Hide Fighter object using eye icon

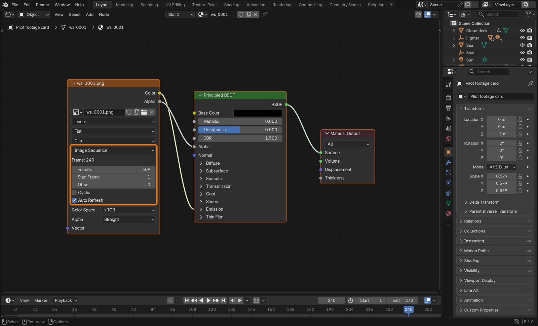click(522, 38)
